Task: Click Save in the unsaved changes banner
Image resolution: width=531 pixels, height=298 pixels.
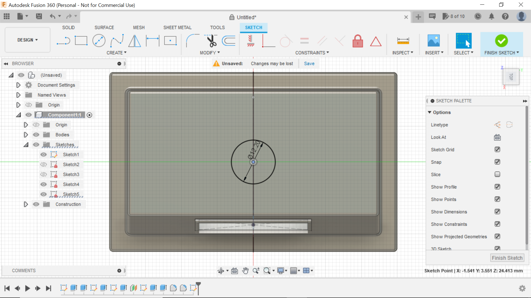Action: point(309,63)
